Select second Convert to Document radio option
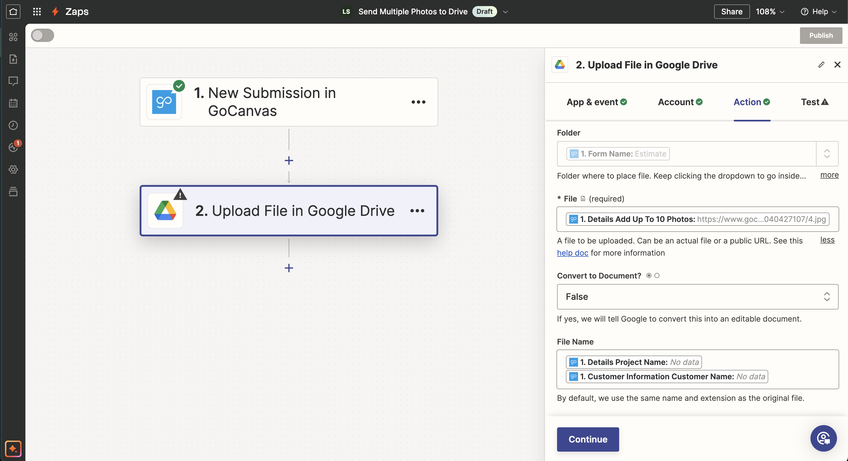This screenshot has height=461, width=848. pyautogui.click(x=657, y=275)
